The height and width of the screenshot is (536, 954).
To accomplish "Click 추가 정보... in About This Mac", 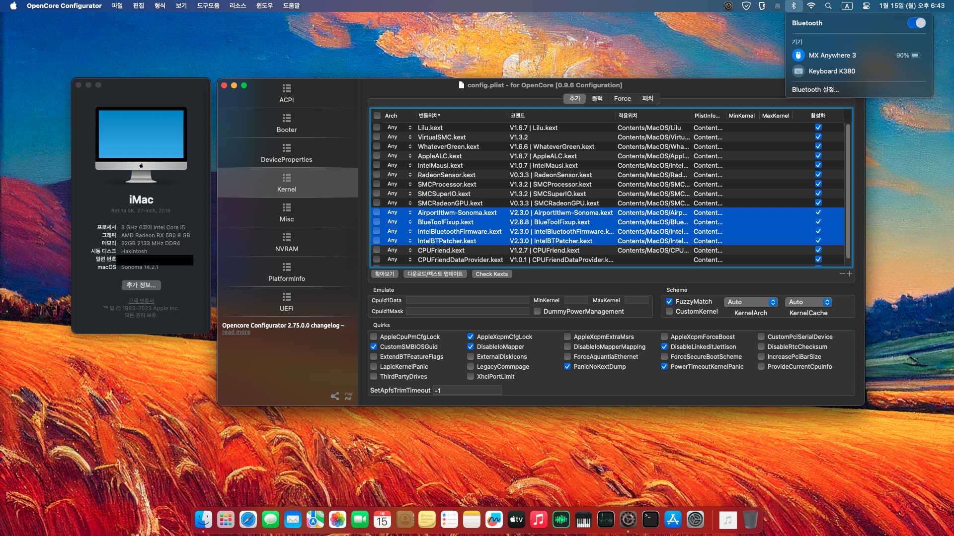I will [x=141, y=285].
